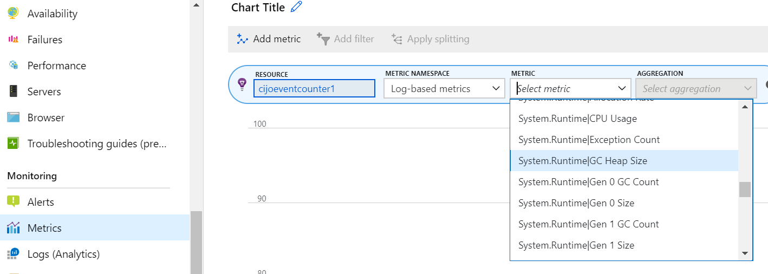This screenshot has width=768, height=274.
Task: Click the Troubleshooting guides icon
Action: (13, 143)
